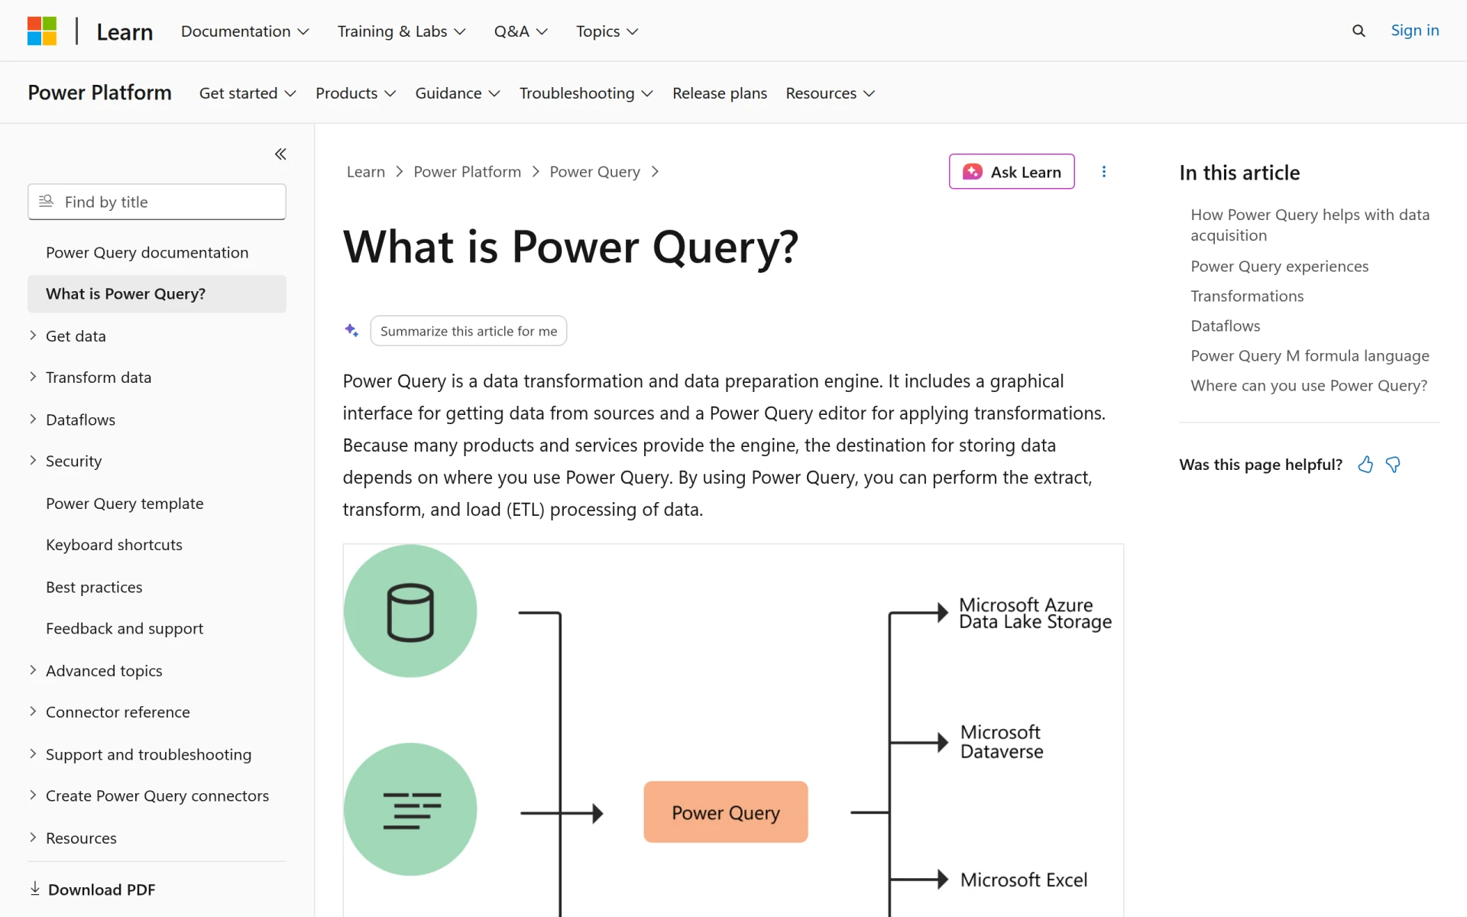Open the more actions vertical dots menu
The image size is (1467, 917).
point(1104,171)
